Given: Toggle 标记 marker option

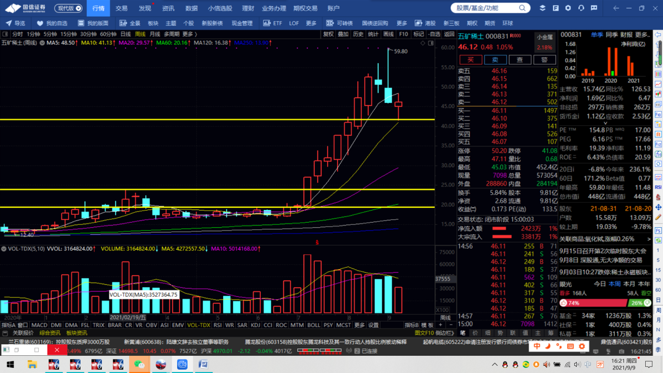Looking at the screenshot, I should (419, 34).
